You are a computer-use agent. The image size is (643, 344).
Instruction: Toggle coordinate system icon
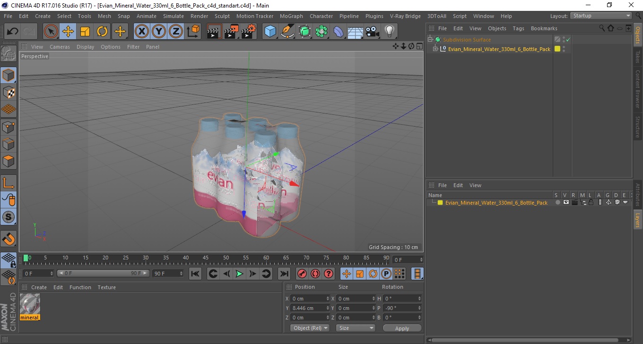(193, 32)
